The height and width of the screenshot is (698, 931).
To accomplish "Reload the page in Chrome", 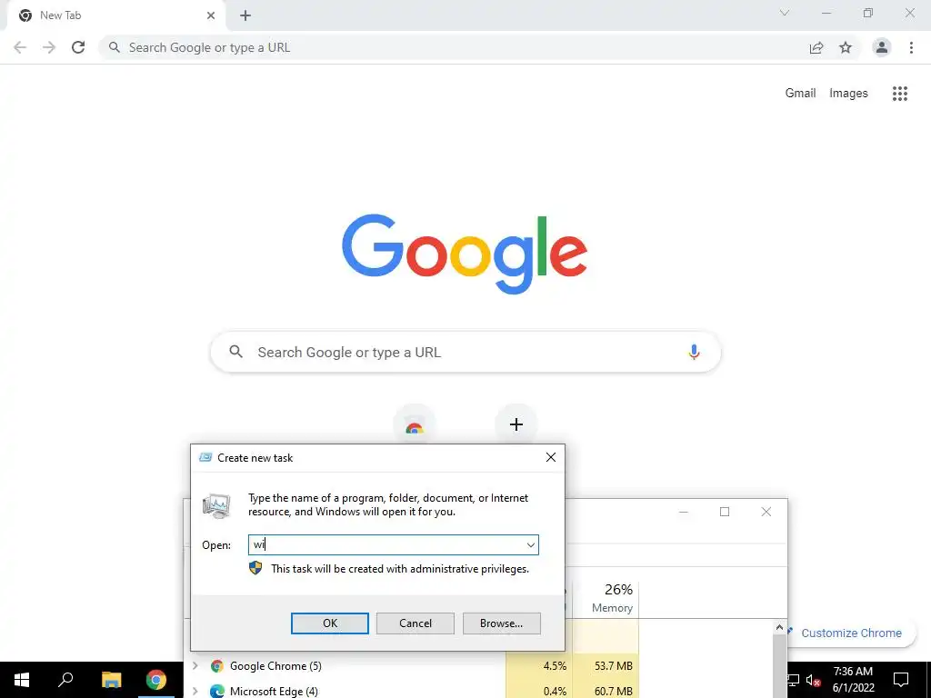I will (x=78, y=47).
